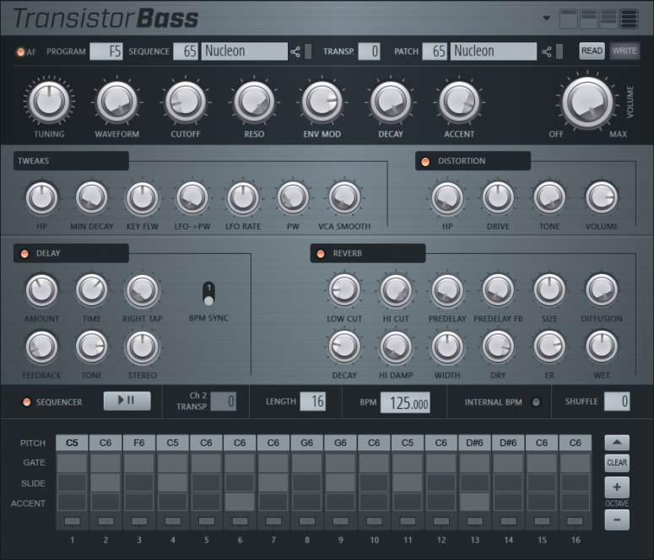Open the dropdown arrow beside layout icons
The height and width of the screenshot is (560, 654).
pos(546,18)
